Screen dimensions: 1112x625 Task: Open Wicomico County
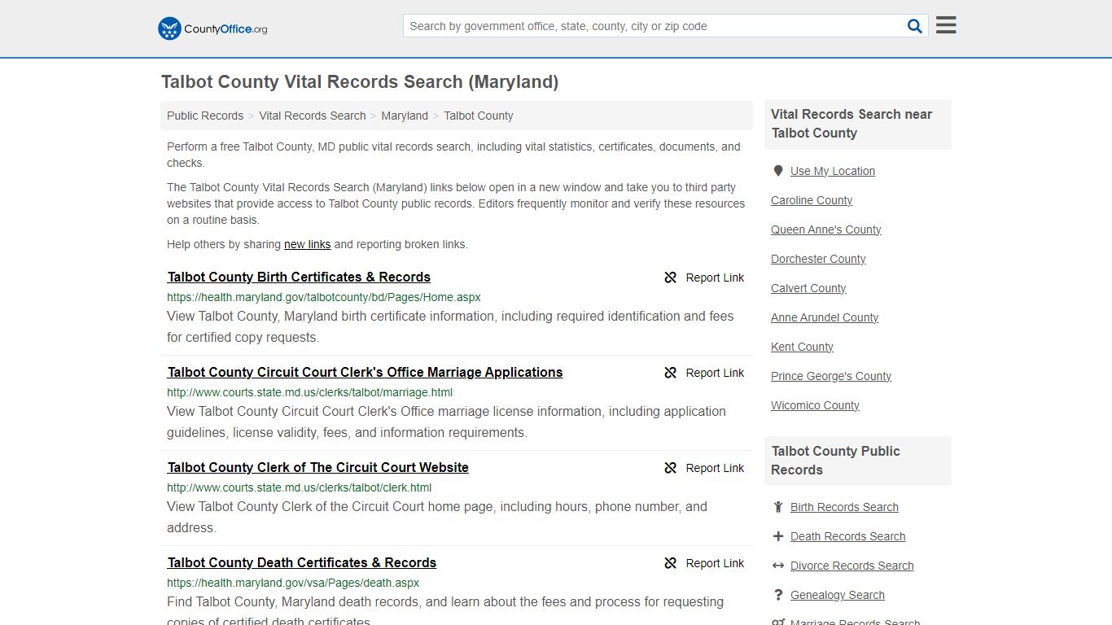(x=815, y=405)
